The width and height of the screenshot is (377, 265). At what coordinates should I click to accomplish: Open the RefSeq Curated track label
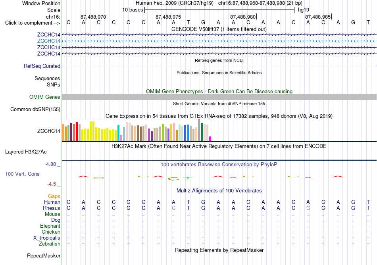click(42, 66)
